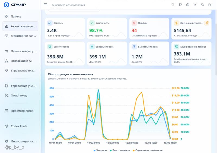Toggle Всего токенов series in legend
Image resolution: width=217 pixels, height=153 pixels.
click(120, 150)
